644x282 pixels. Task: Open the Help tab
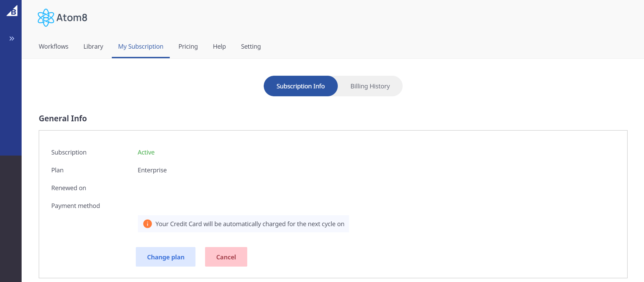coord(219,46)
